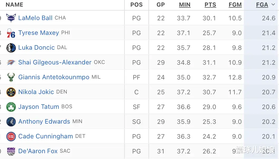Click the Oklahoma City Thunder logo
This screenshot has width=279, height=159.
[11, 62]
